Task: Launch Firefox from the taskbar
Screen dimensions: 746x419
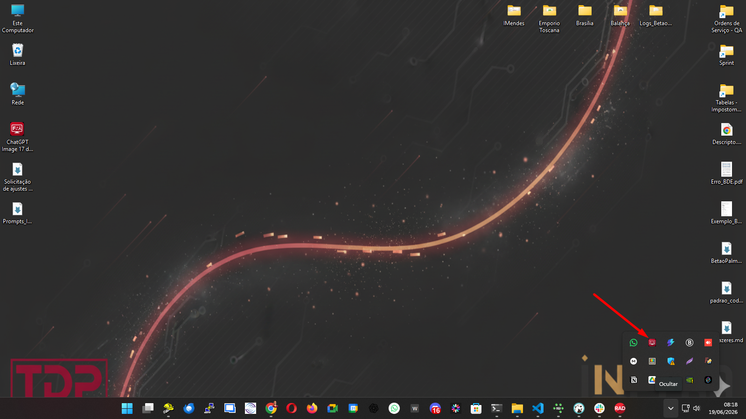Action: point(312,408)
